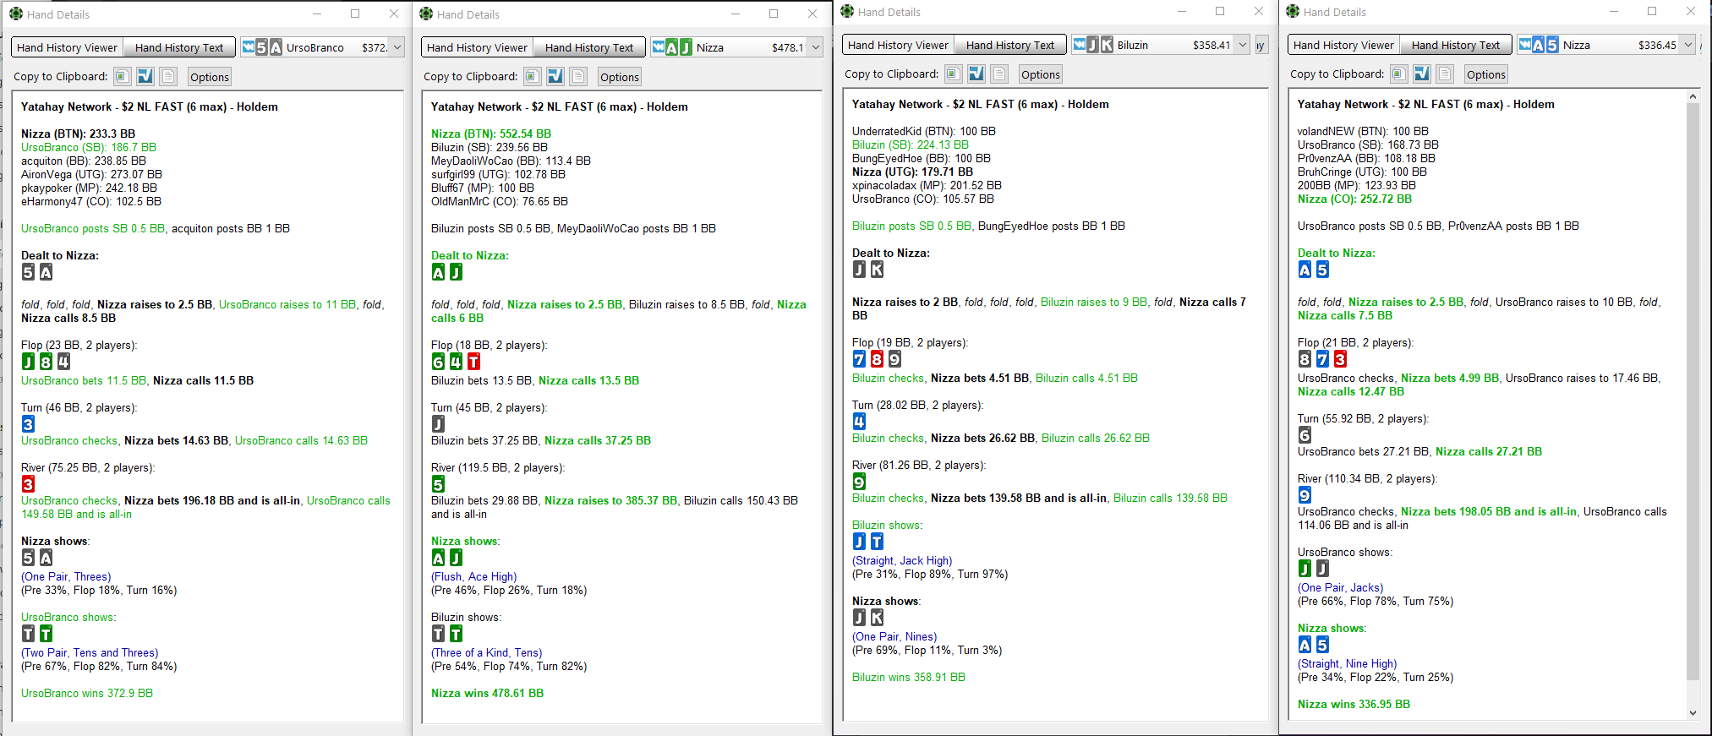The width and height of the screenshot is (1712, 736).
Task: Click the gray 6 turn card in Nizza A5 hand
Action: pos(1305,435)
